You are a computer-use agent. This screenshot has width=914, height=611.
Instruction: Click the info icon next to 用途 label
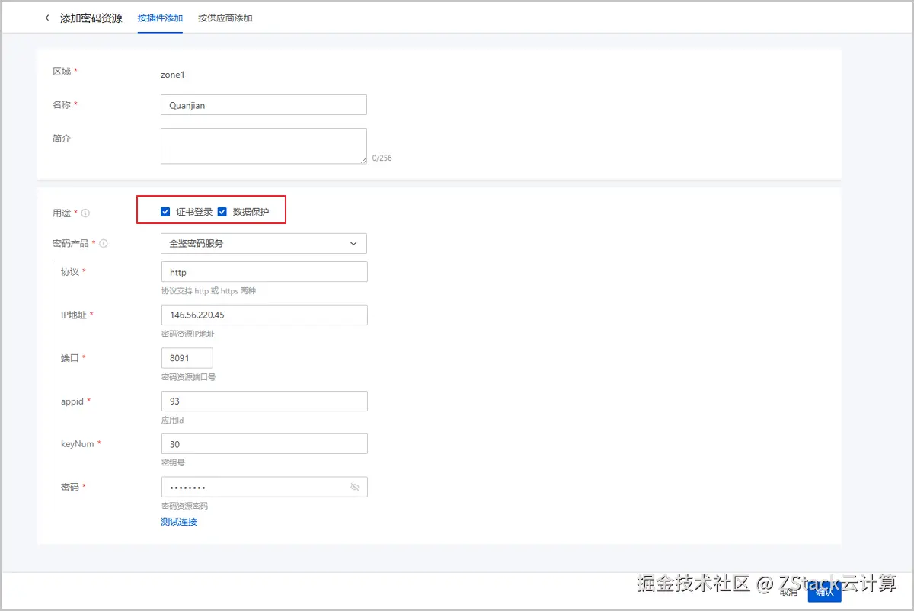coord(84,213)
